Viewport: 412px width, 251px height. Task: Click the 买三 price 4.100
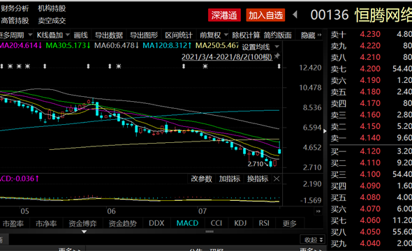[370, 174]
